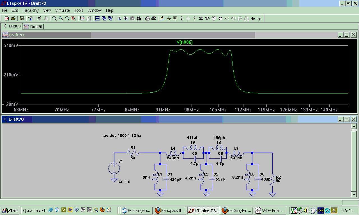The width and height of the screenshot is (359, 215).
Task: Switch to AADE Filter taskbar window
Action: 270,211
